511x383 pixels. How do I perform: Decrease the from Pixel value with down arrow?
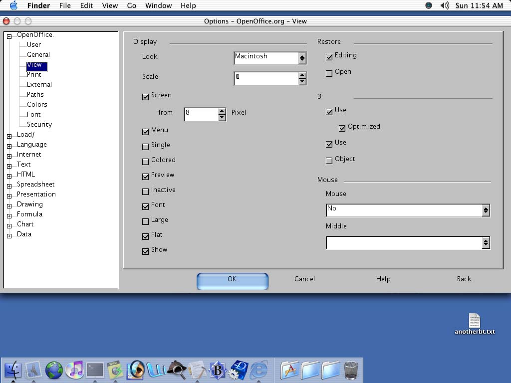tap(222, 118)
